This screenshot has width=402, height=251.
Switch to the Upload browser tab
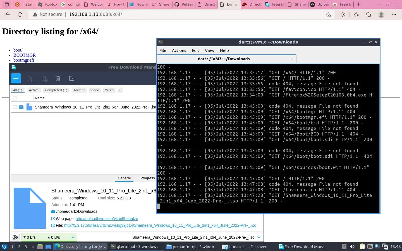(320, 4)
